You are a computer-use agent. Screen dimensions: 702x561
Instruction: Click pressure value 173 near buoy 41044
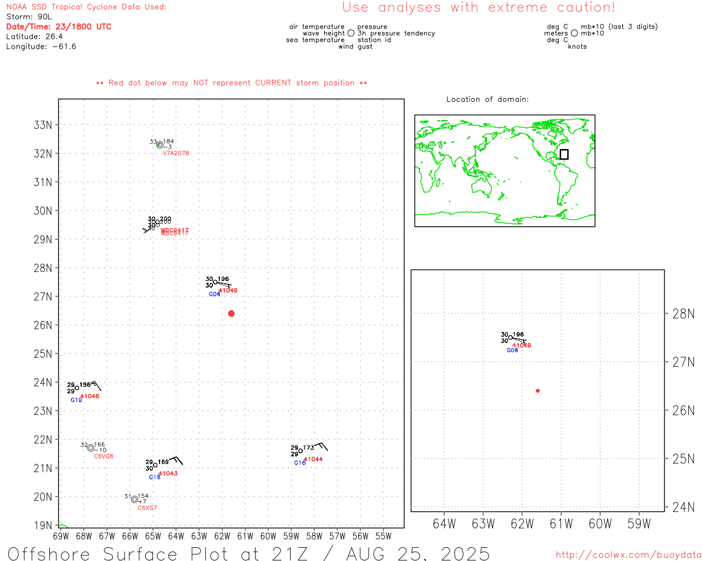pyautogui.click(x=309, y=448)
